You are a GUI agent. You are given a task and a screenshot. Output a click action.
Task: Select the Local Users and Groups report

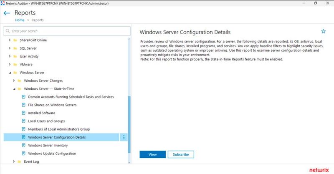[x=46, y=121]
